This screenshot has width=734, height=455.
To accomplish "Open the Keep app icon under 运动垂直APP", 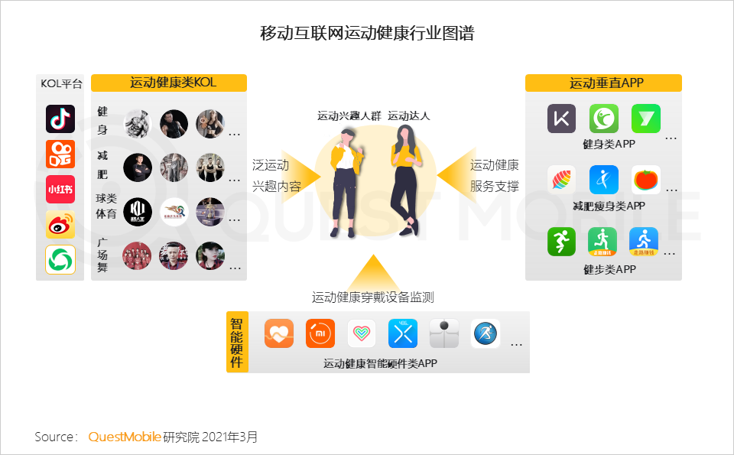I will 560,119.
